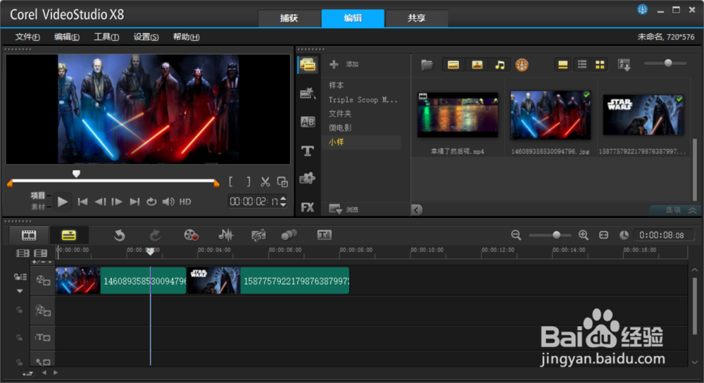Open the Instant Project panel icon
This screenshot has height=383, width=704.
click(308, 94)
